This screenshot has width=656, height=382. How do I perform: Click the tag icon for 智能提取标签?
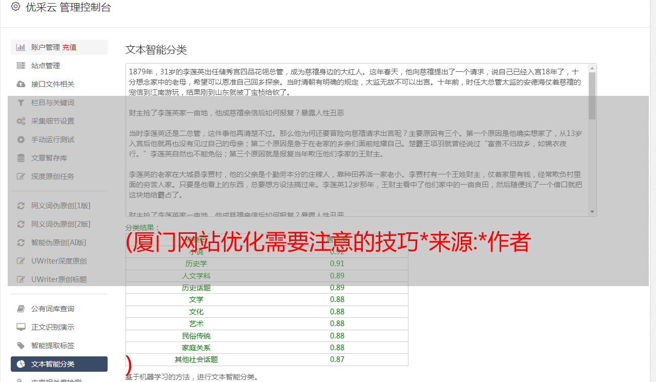pyautogui.click(x=21, y=346)
